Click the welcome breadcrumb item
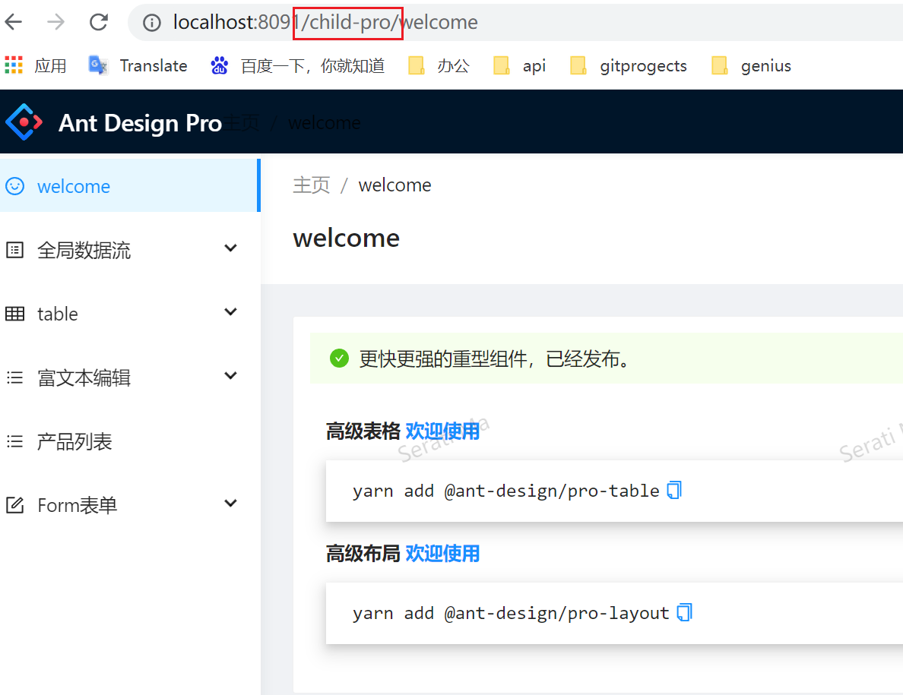903x695 pixels. pos(394,185)
